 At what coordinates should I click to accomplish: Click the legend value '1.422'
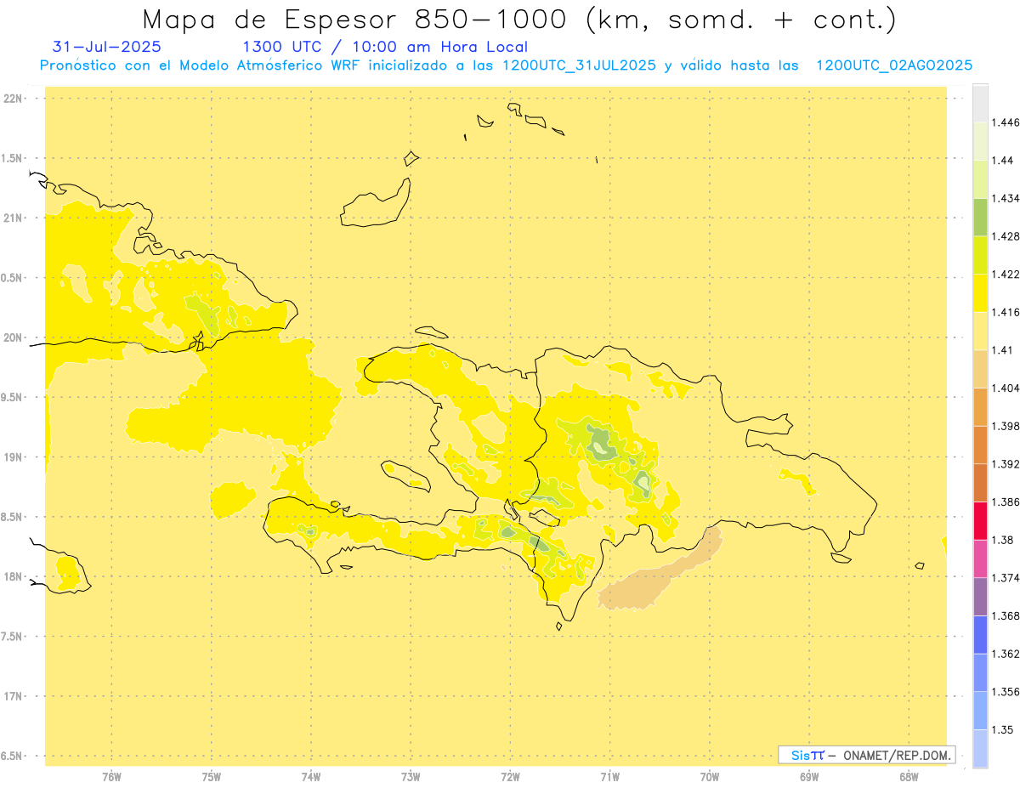coord(1005,274)
